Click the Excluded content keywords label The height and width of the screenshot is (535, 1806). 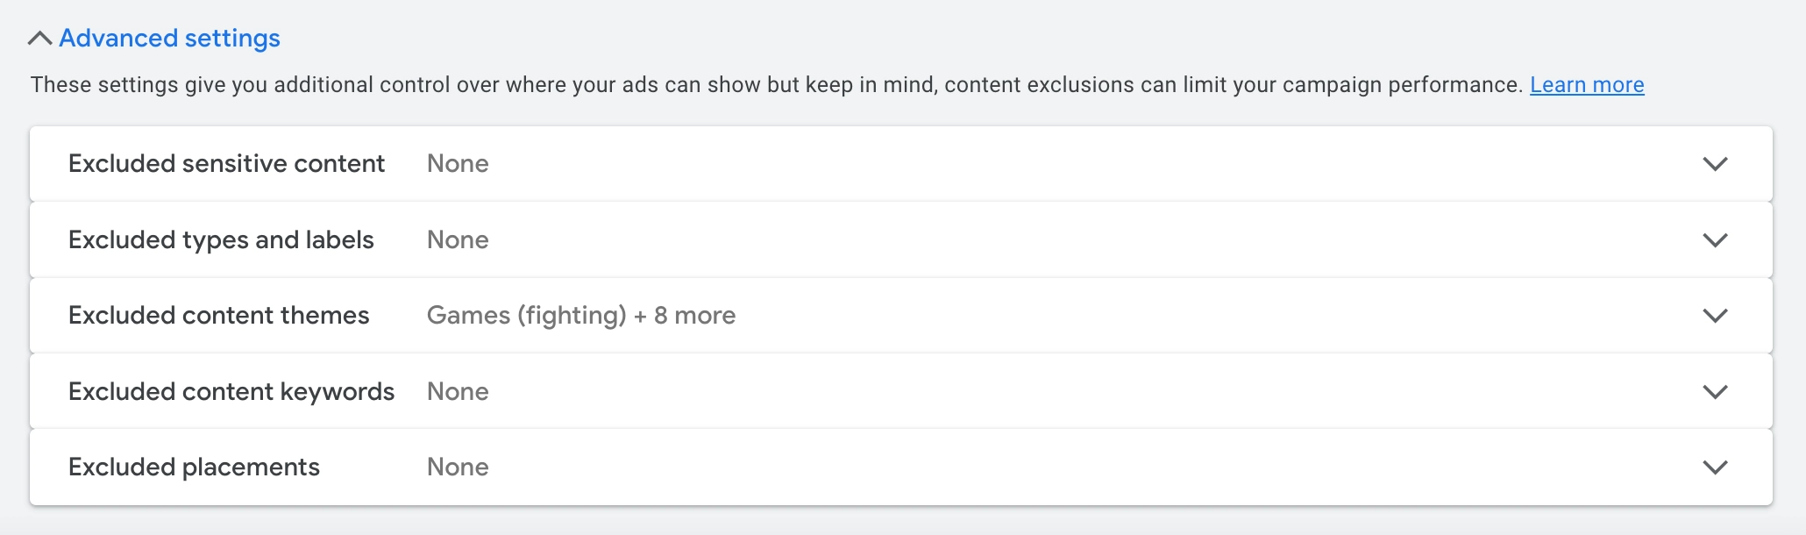(231, 392)
